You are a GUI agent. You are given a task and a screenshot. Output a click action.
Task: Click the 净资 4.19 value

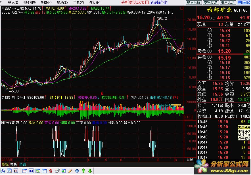(219, 111)
